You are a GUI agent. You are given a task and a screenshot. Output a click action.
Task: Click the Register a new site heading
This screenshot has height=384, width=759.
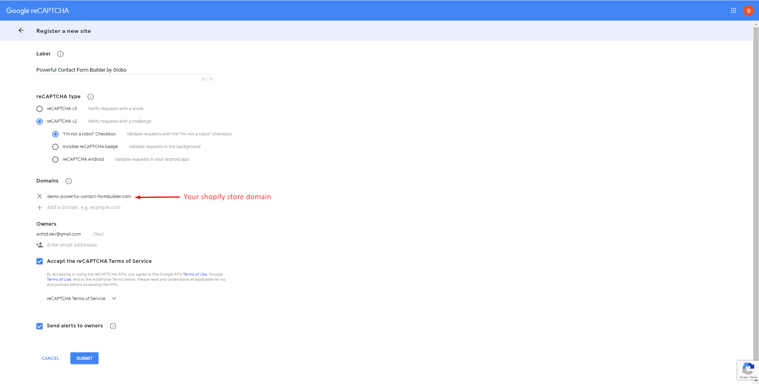[x=64, y=31]
